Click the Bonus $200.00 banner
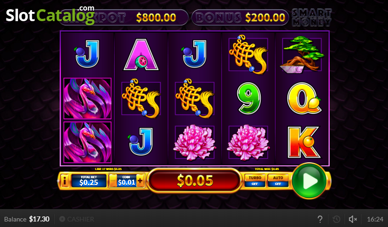 240,17
